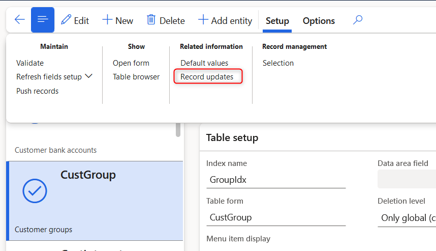Screen dimensions: 436x251
Task: Click the Edit pencil icon
Action: point(66,20)
